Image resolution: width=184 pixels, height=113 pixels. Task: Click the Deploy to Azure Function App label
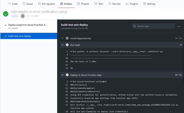tap(86, 75)
